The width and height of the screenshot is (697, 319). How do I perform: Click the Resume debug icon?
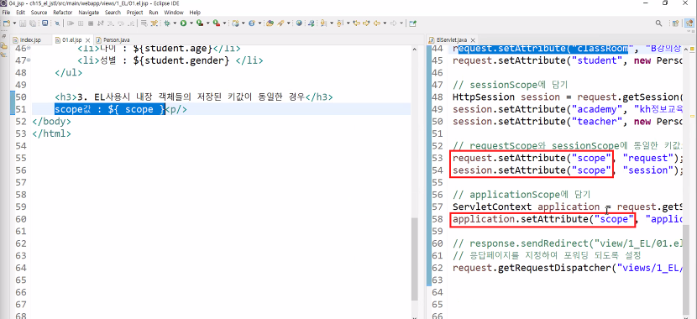71,24
